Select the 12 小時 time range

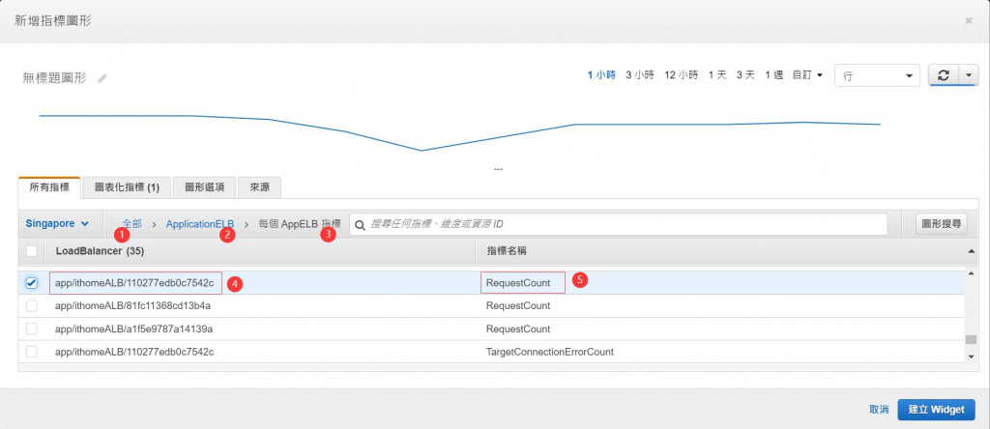pos(681,75)
